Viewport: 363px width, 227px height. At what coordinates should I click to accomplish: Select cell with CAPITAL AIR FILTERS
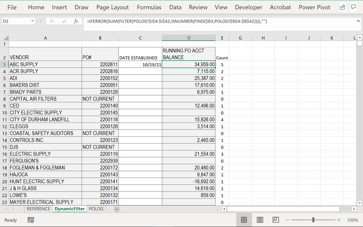(x=45, y=99)
